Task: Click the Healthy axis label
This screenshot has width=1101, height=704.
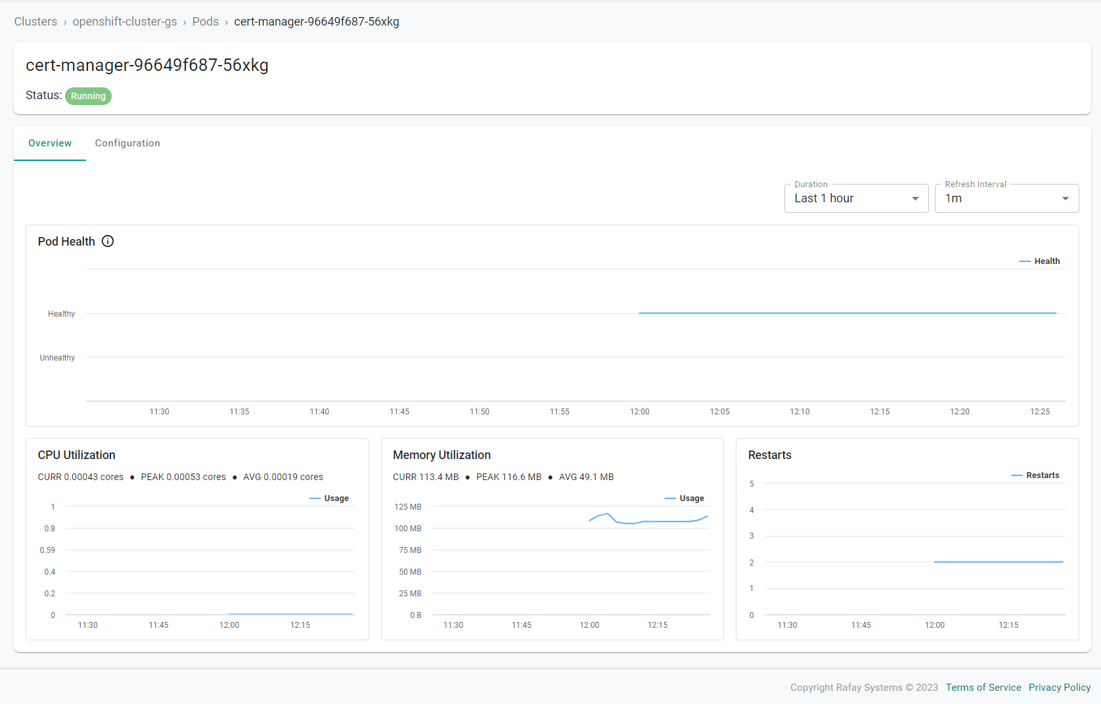Action: click(61, 314)
